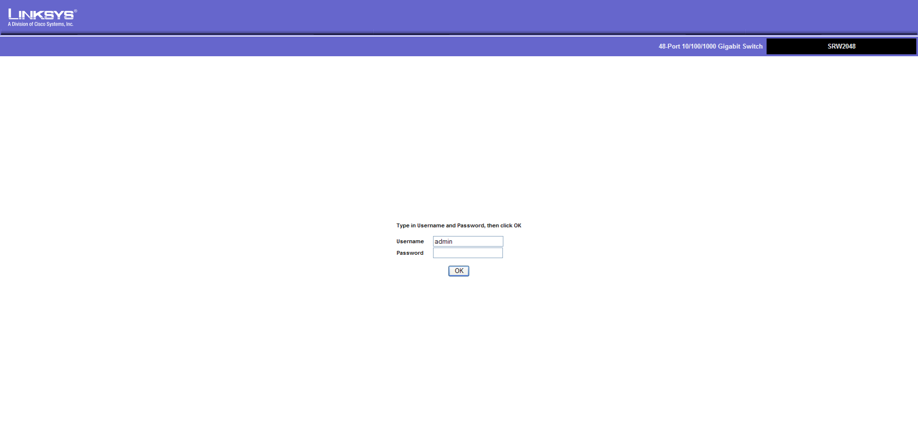Click the 'admin' text inside Username field
The width and height of the screenshot is (918, 435).
(444, 242)
